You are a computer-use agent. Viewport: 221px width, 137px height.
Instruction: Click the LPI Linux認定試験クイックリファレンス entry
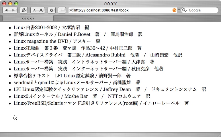point(110,89)
